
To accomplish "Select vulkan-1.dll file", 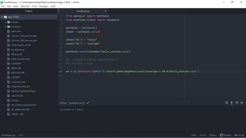I will coord(17,114).
